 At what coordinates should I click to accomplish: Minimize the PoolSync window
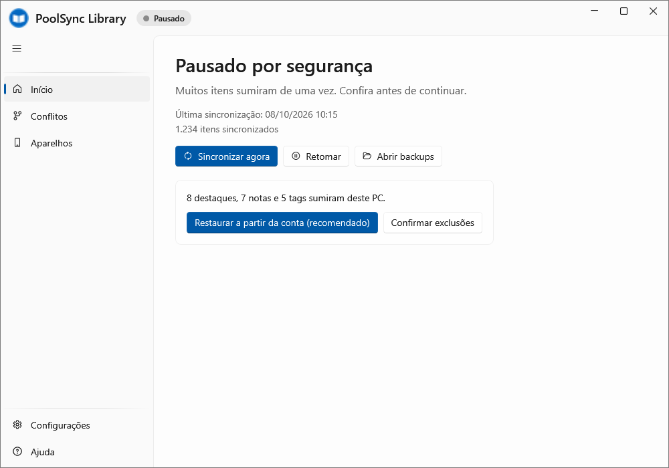click(594, 11)
